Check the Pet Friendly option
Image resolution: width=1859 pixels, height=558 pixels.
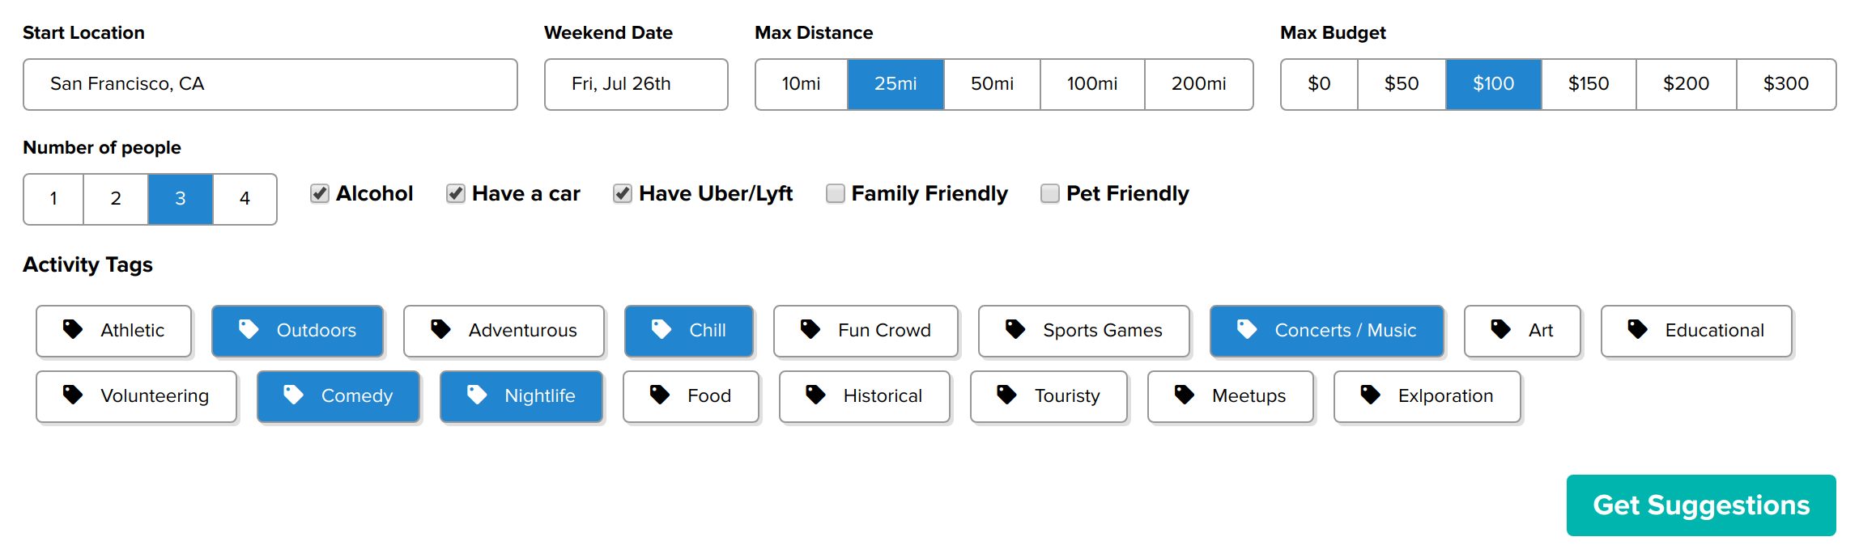point(1050,193)
